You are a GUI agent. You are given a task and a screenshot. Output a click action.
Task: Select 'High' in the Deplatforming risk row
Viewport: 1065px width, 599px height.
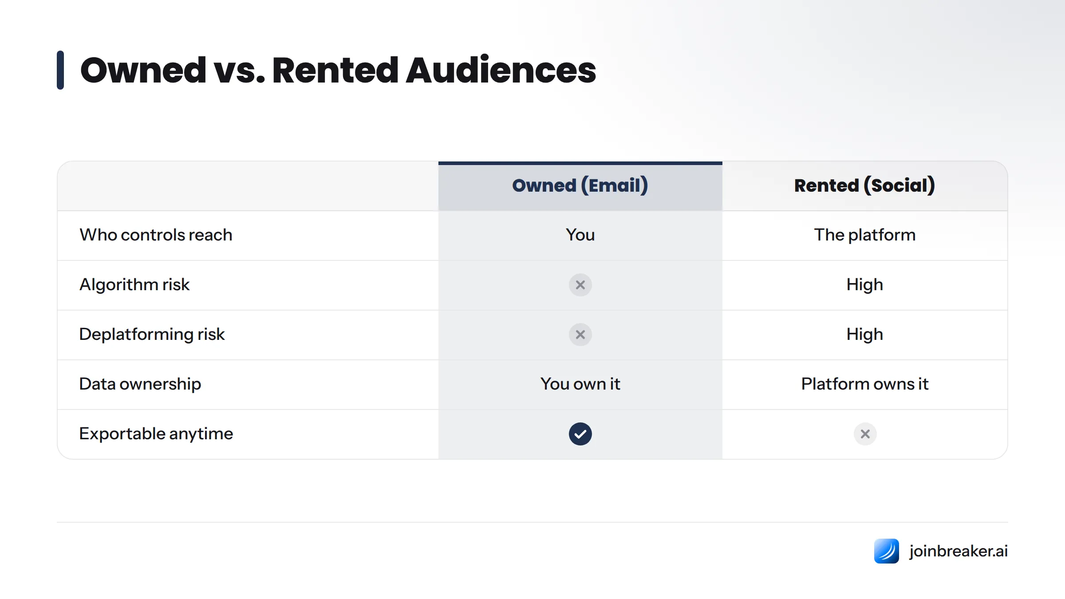click(x=864, y=334)
